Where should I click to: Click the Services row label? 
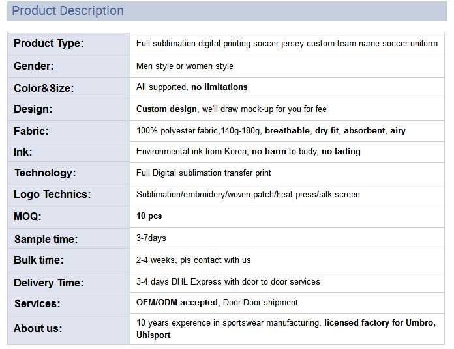(37, 303)
